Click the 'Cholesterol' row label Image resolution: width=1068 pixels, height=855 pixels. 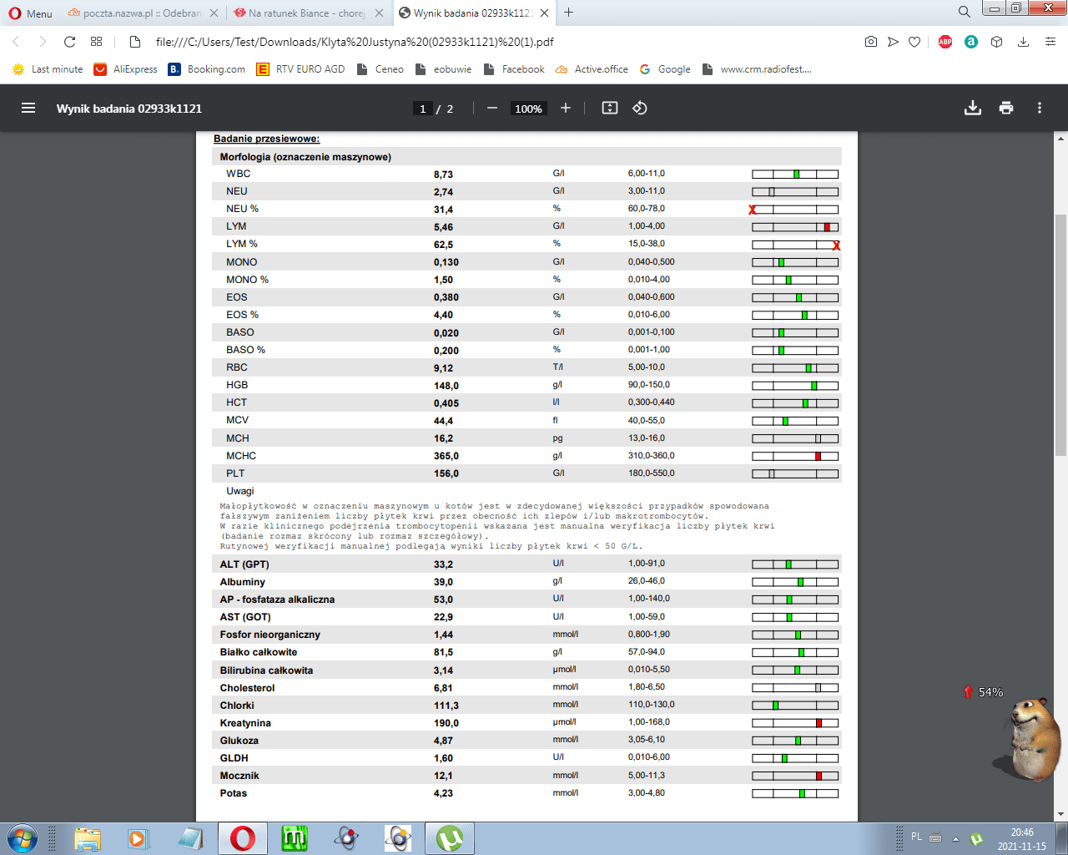[x=247, y=688]
